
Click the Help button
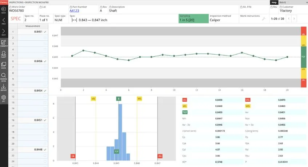point(274,2)
